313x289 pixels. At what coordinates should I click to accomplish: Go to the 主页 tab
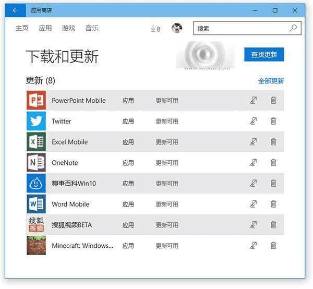pyautogui.click(x=22, y=28)
